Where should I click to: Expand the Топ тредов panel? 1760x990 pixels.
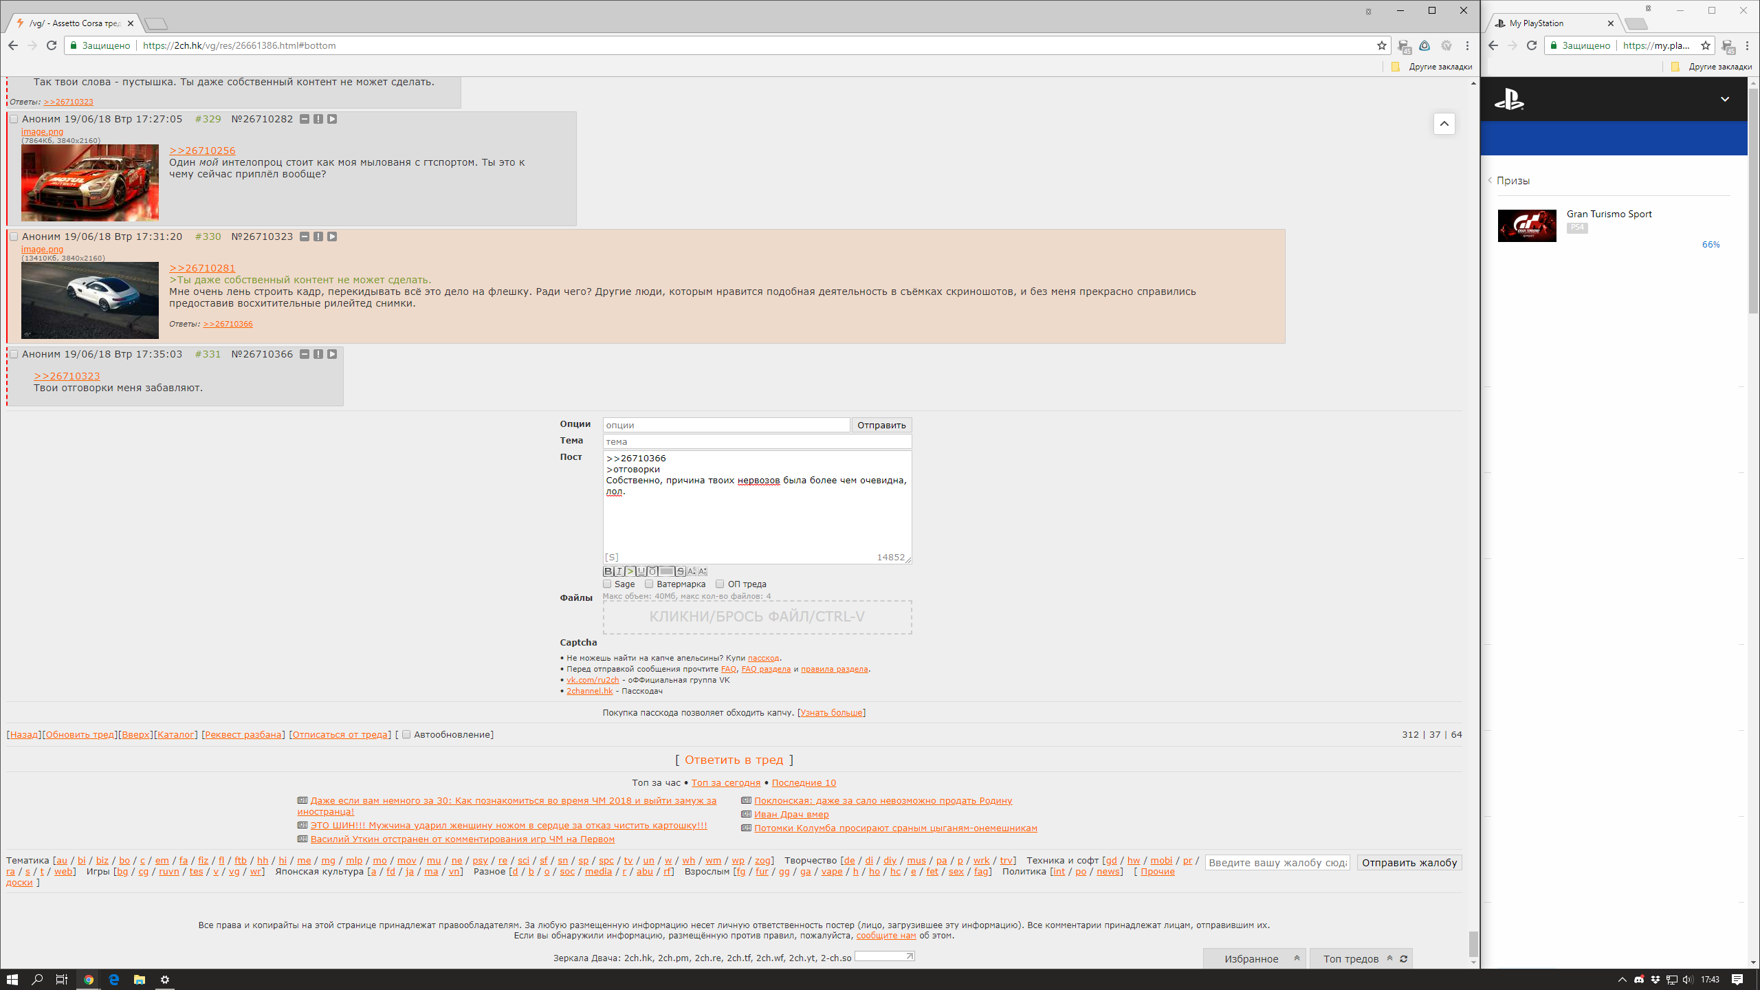pyautogui.click(x=1389, y=958)
